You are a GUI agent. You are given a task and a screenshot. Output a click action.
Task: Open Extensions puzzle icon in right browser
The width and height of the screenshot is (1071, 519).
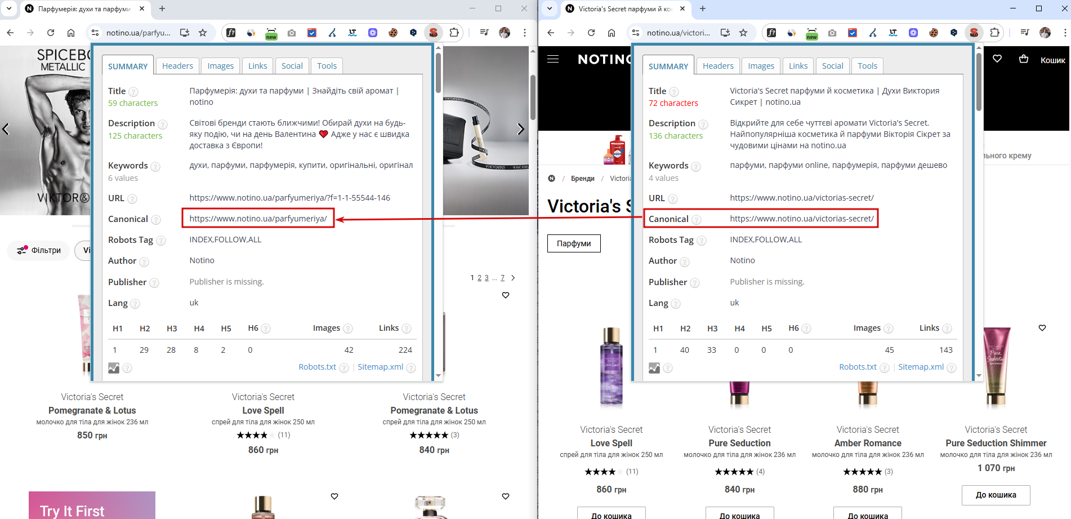coord(994,33)
